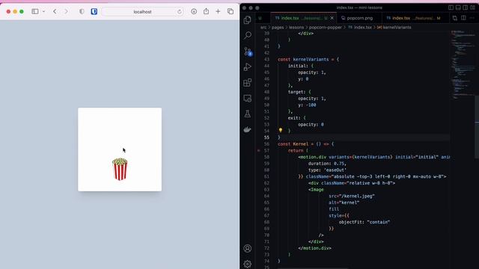
Task: Click the VS Code vertical scrollbar
Action: click(x=477, y=126)
